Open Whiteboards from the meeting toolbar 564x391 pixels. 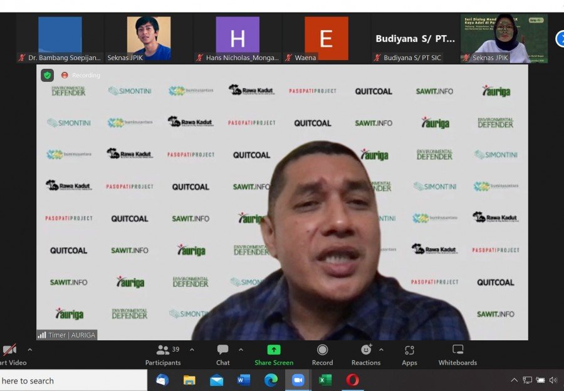457,355
